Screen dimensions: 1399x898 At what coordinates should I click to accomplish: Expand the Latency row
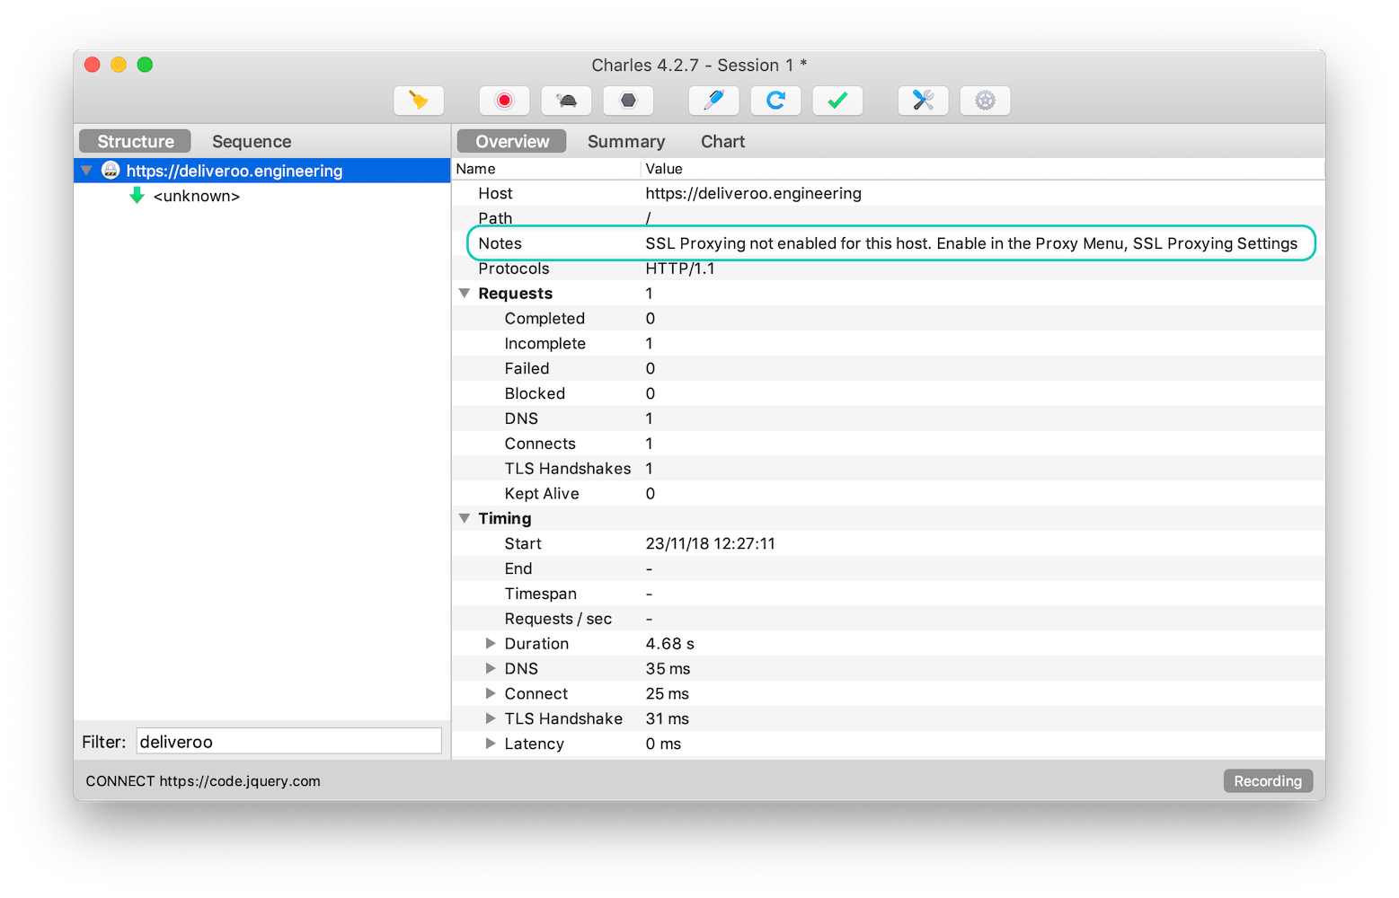(x=491, y=744)
